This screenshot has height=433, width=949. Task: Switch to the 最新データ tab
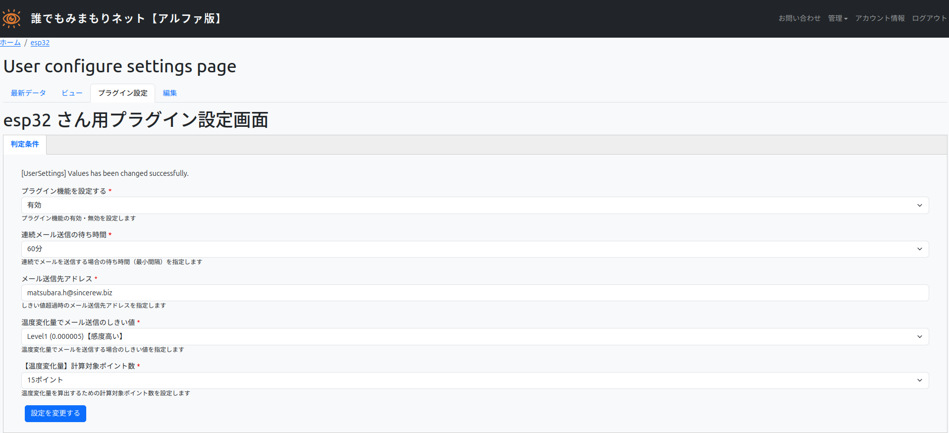[x=28, y=93]
